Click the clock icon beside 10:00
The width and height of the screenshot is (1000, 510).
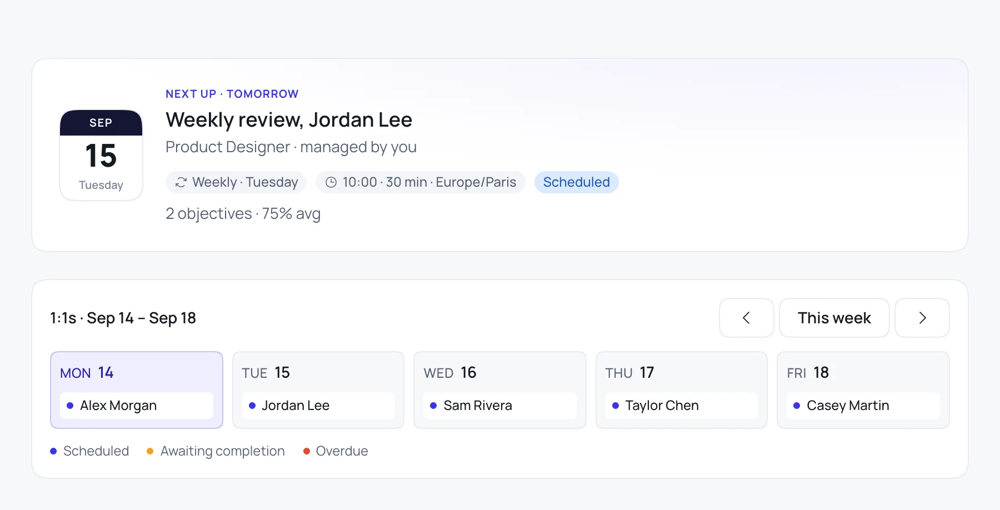331,182
